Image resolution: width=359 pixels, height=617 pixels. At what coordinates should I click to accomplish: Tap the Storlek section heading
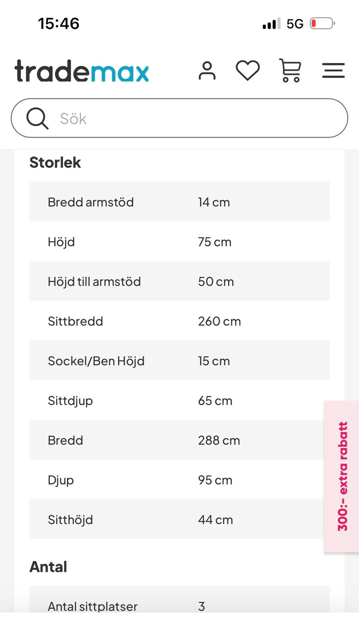(x=55, y=163)
